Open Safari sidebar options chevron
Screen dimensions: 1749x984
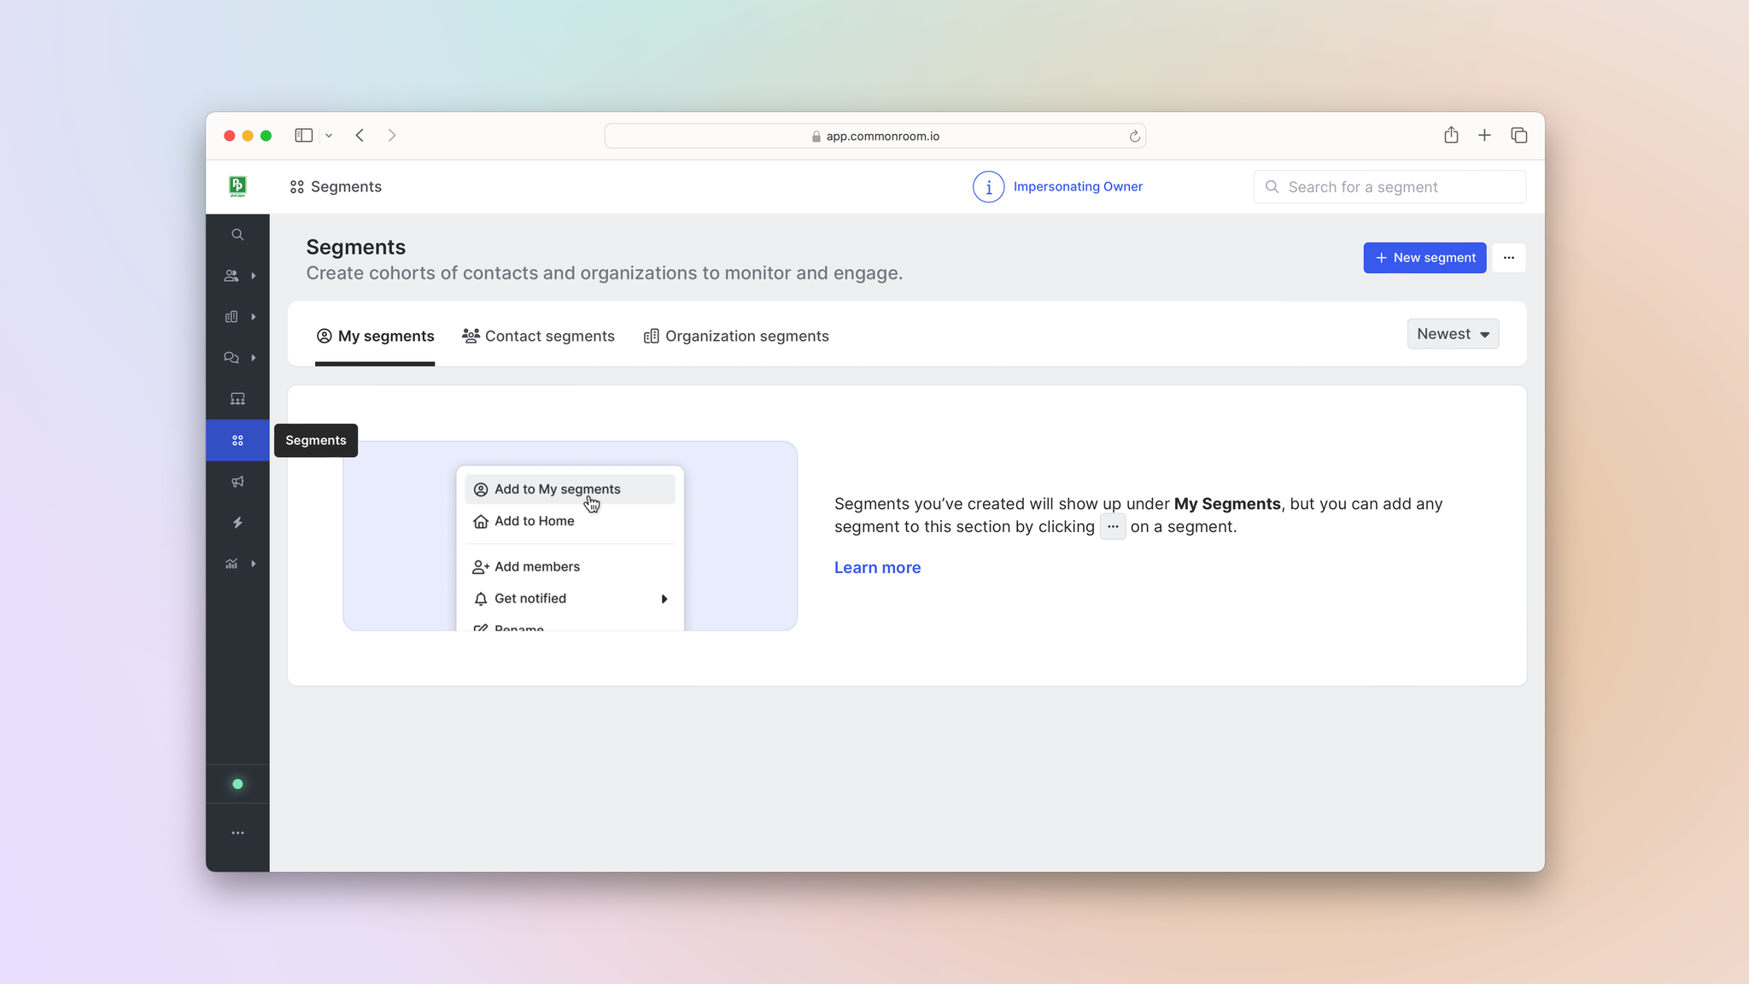tap(329, 136)
